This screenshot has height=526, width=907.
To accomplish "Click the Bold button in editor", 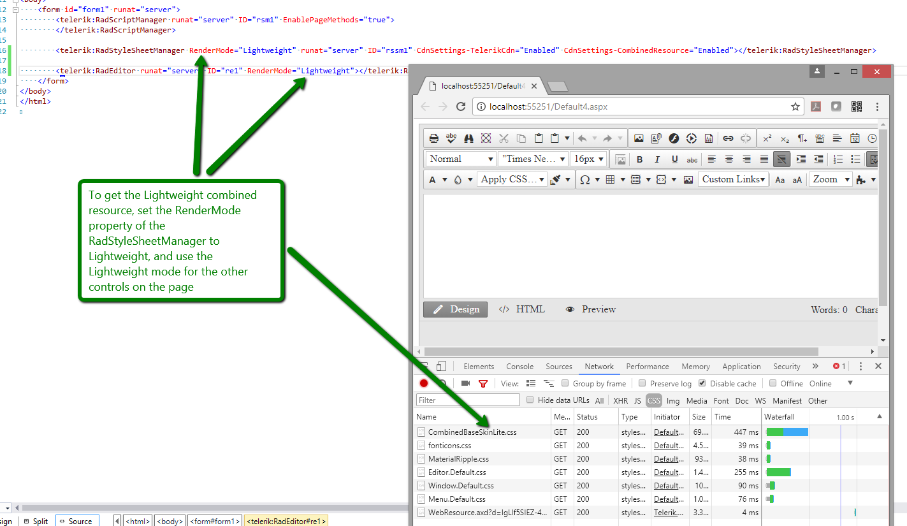I will [640, 159].
